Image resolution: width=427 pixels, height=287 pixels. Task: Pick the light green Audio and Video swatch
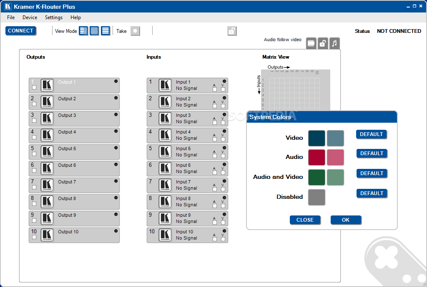click(336, 177)
